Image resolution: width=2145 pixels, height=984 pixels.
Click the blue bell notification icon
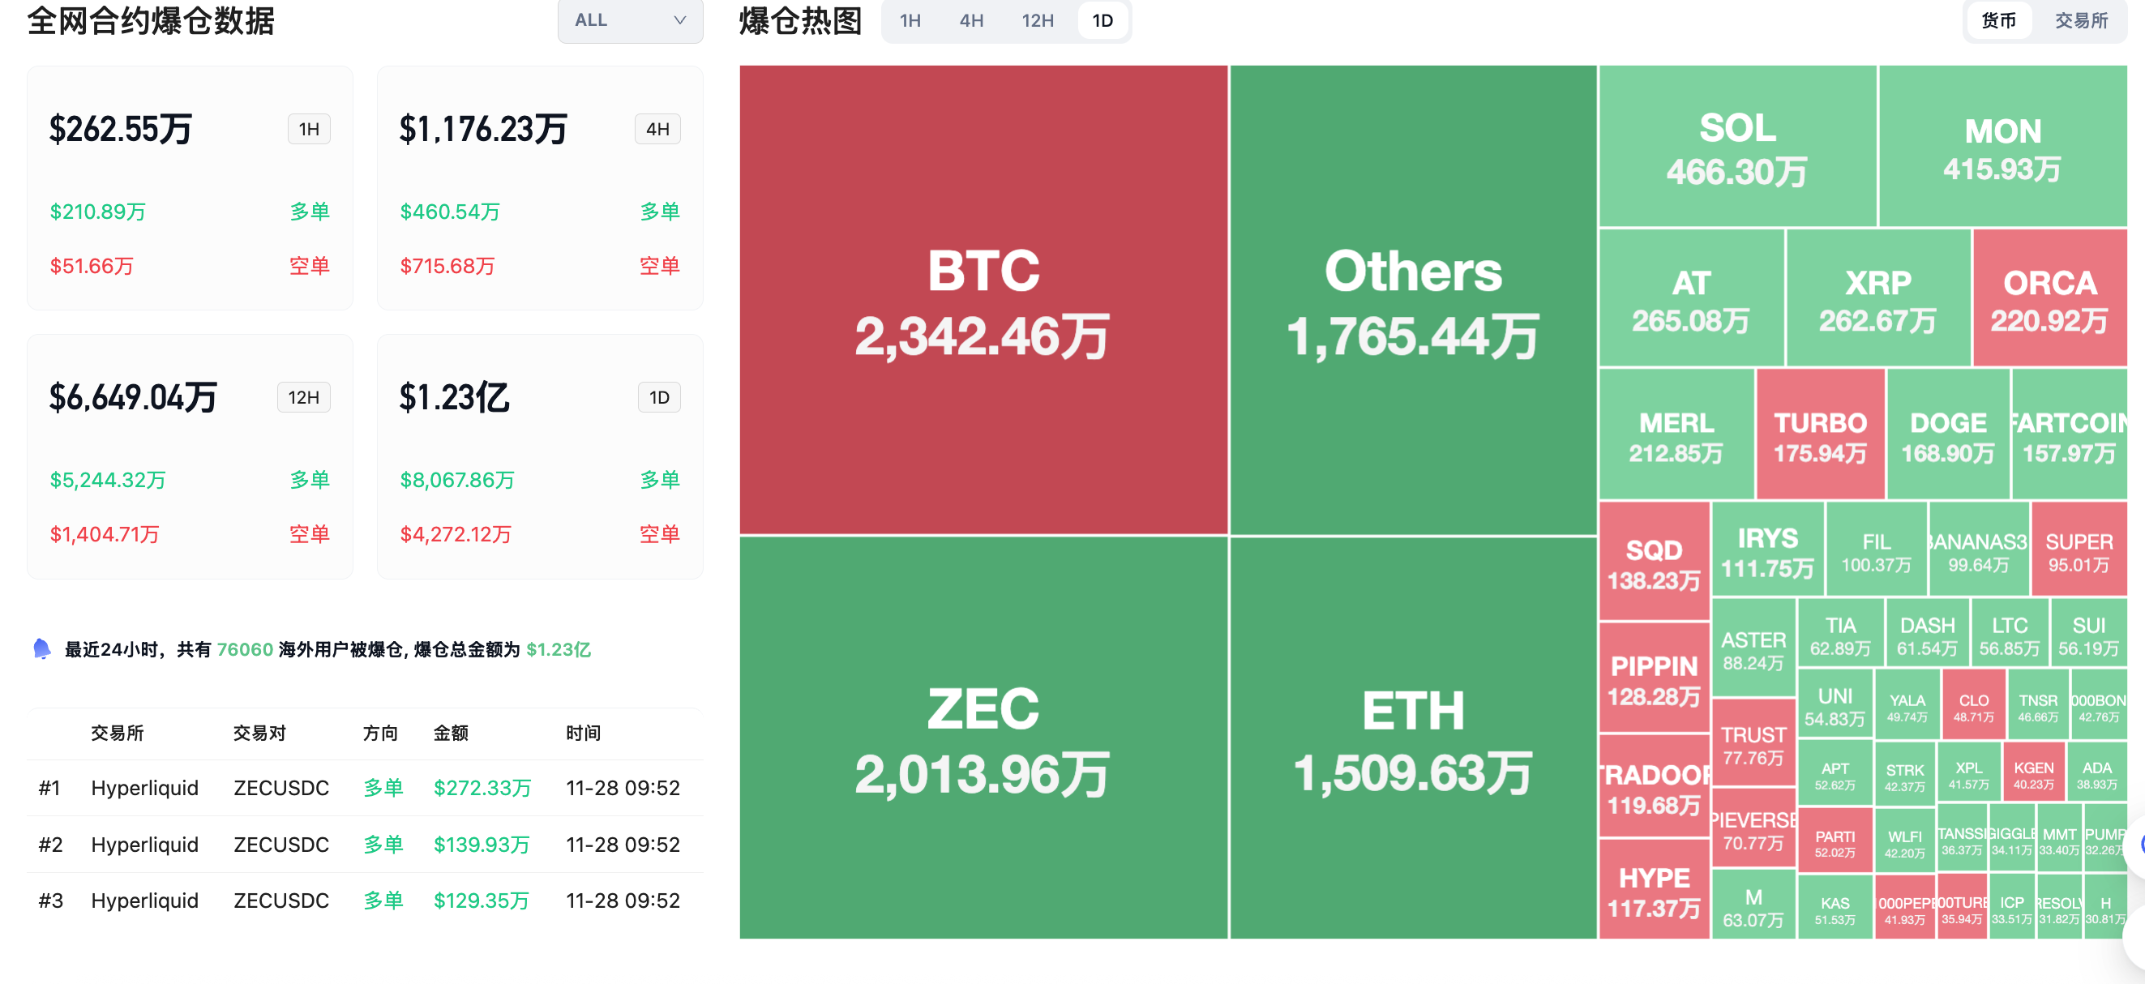tap(41, 648)
